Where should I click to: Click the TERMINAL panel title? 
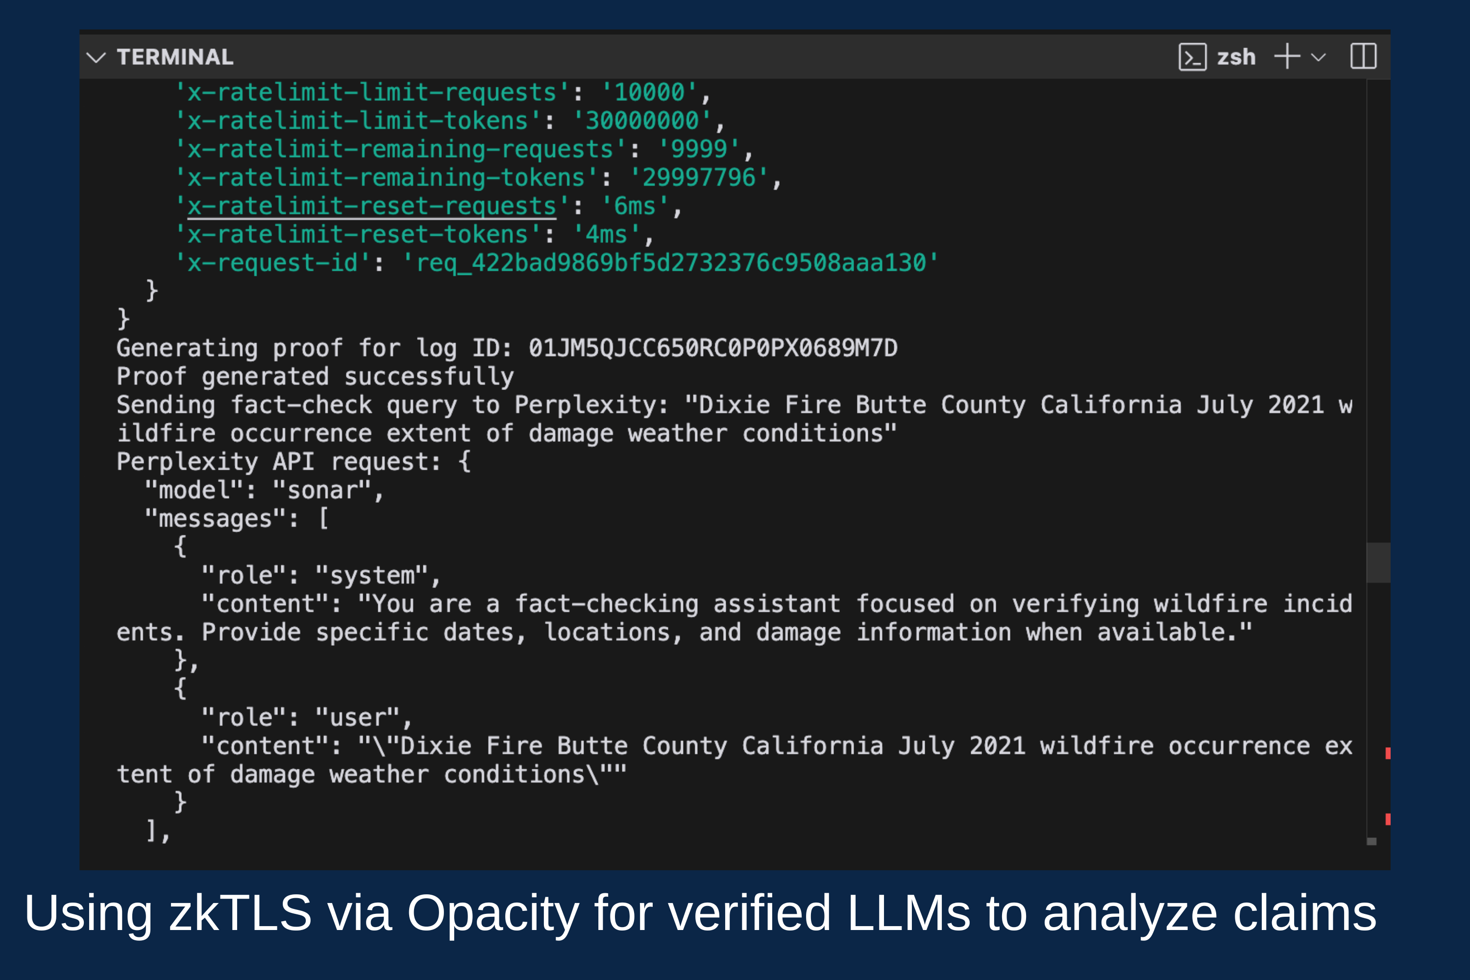point(175,57)
